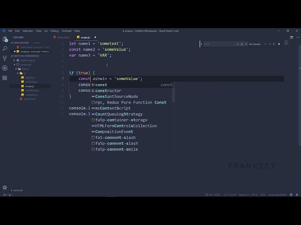
Task: Open logical.js in explorer
Action: [30, 77]
